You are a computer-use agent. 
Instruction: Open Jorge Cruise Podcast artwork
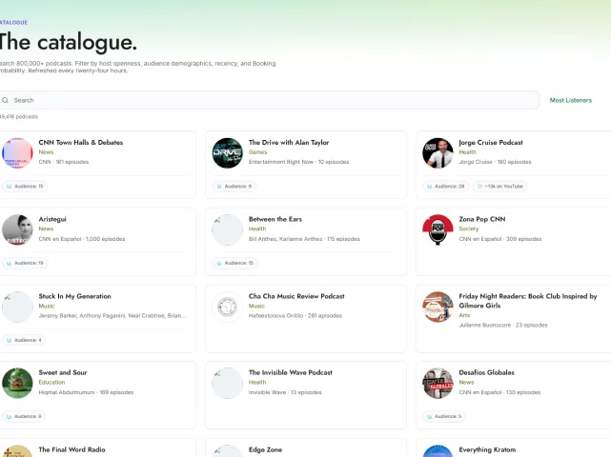pyautogui.click(x=438, y=153)
